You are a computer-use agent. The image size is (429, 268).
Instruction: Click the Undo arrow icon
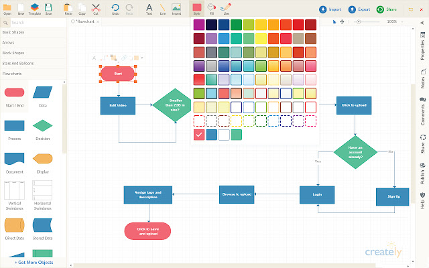pos(115,7)
